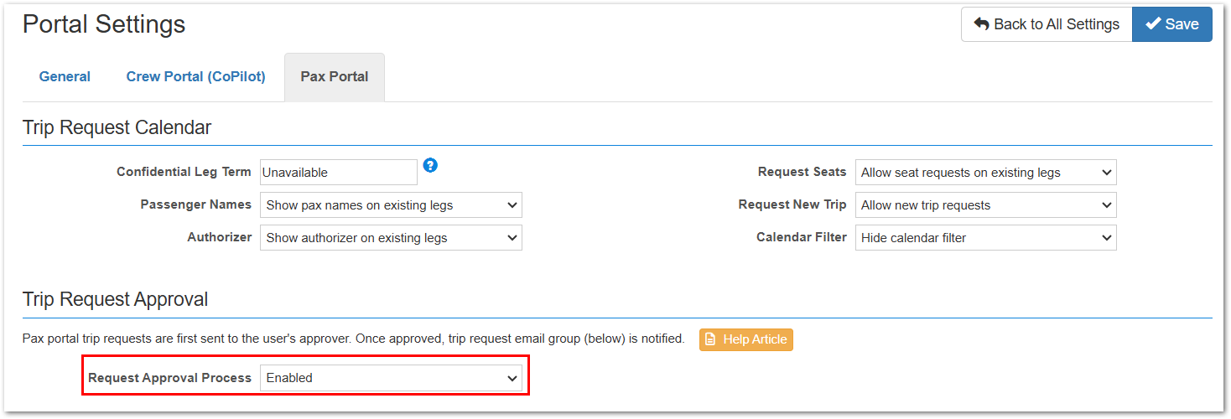Click the Back to All Settings button text
The image size is (1231, 419).
[1057, 24]
